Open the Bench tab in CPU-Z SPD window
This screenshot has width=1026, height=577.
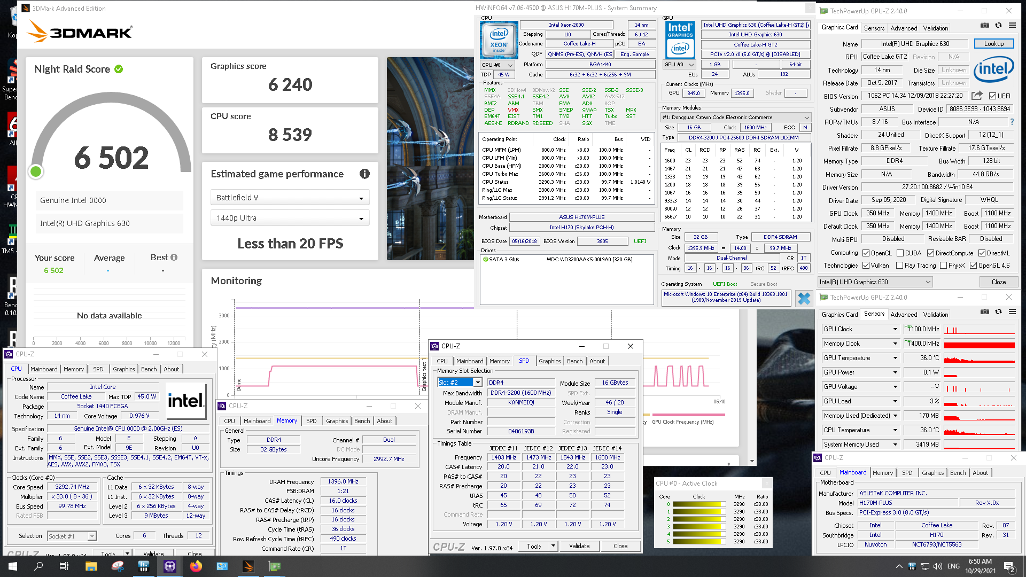click(574, 361)
